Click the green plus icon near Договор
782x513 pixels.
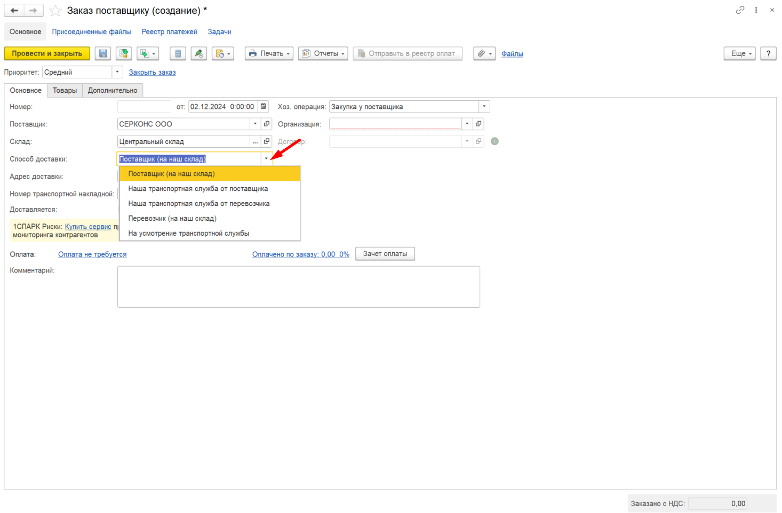click(494, 141)
